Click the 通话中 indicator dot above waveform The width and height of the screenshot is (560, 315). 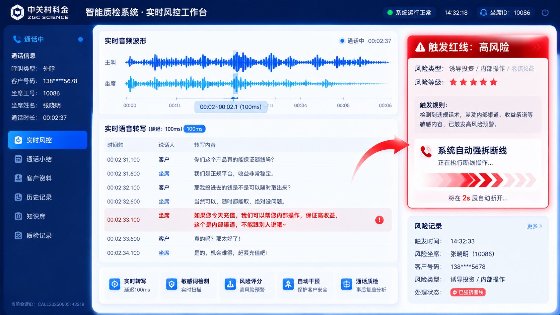click(x=342, y=41)
